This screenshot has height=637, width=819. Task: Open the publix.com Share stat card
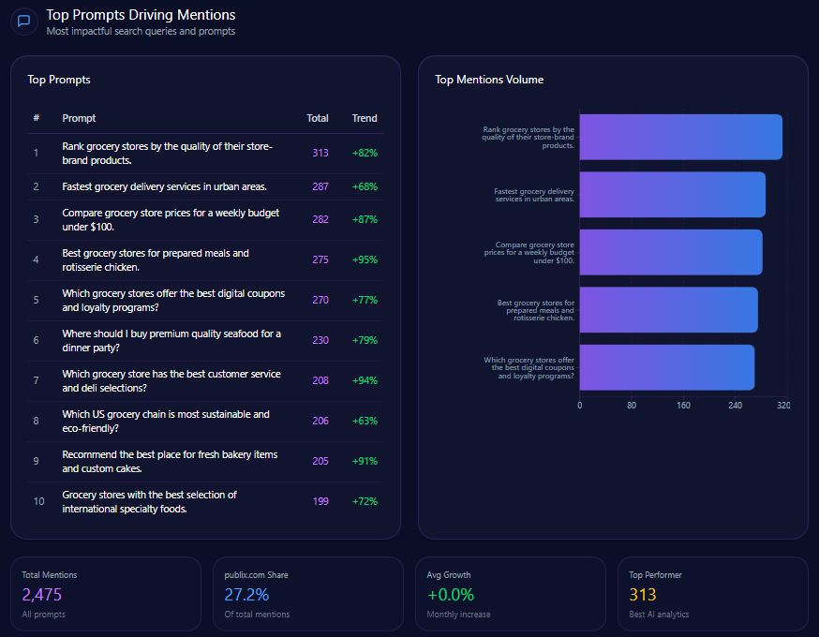pos(308,594)
